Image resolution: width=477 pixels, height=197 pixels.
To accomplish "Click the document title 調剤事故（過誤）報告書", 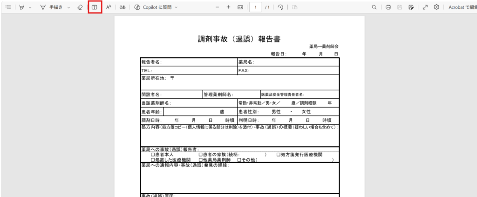I will [239, 39].
